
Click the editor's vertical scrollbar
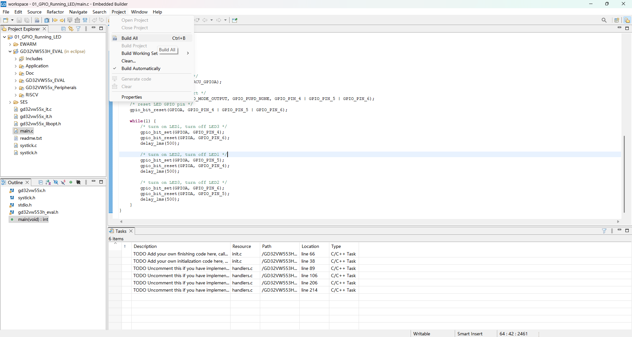click(x=624, y=174)
